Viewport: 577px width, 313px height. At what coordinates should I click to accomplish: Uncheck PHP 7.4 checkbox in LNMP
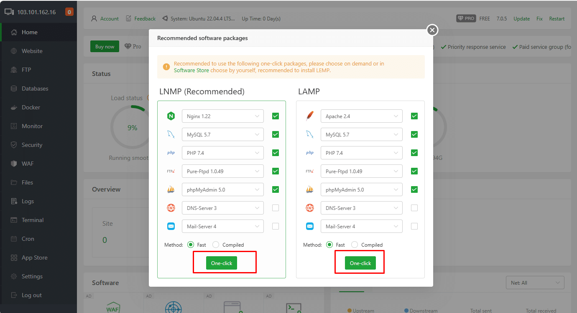point(276,153)
